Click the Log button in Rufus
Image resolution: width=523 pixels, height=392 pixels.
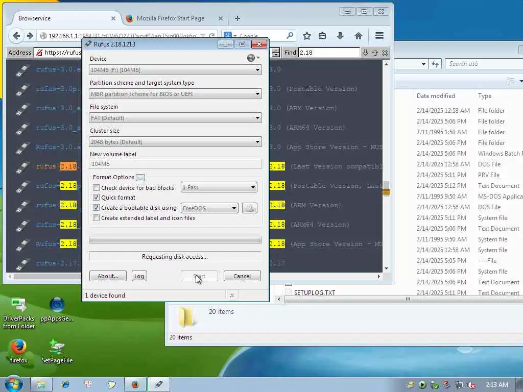coord(139,276)
